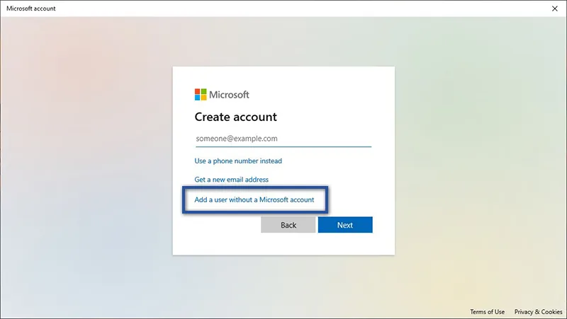Open Get a new email address link
567x319 pixels.
coord(231,180)
